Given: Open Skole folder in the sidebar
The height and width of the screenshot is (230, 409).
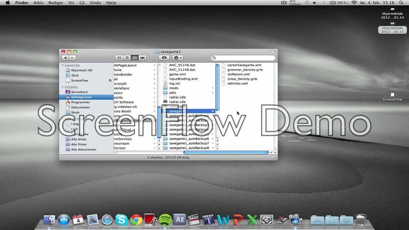Looking at the screenshot, I should 75,112.
